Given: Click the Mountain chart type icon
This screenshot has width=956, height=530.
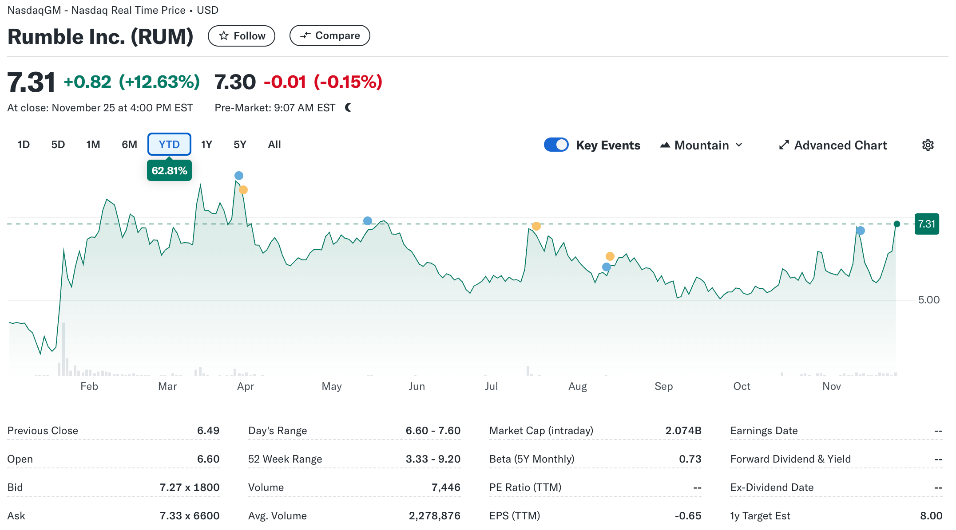Looking at the screenshot, I should coord(665,145).
